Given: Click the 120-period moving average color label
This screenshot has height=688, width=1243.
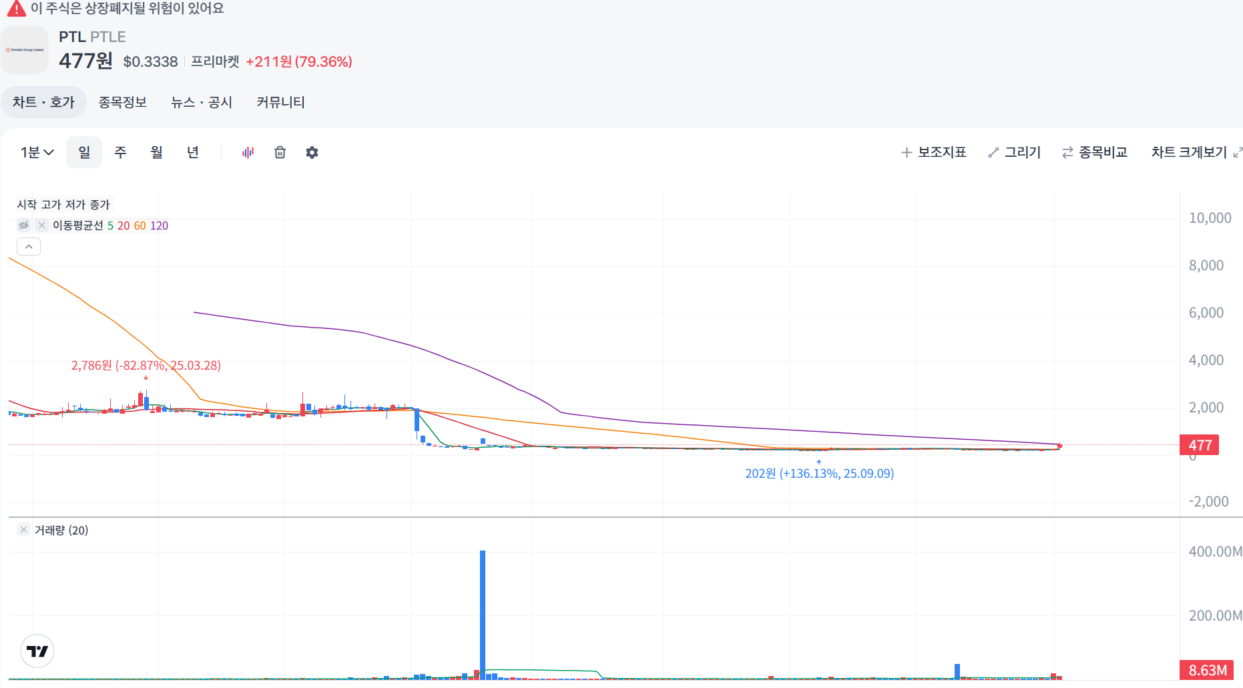Looking at the screenshot, I should pyautogui.click(x=160, y=226).
